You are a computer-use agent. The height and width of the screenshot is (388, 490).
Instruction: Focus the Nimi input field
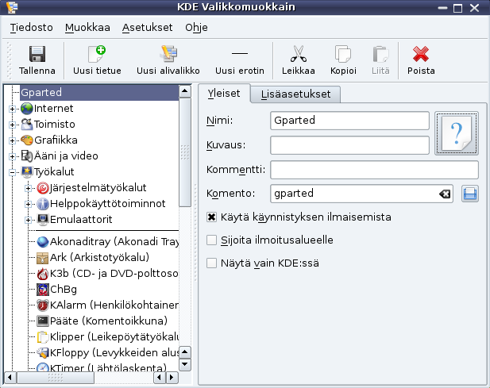[x=349, y=121]
